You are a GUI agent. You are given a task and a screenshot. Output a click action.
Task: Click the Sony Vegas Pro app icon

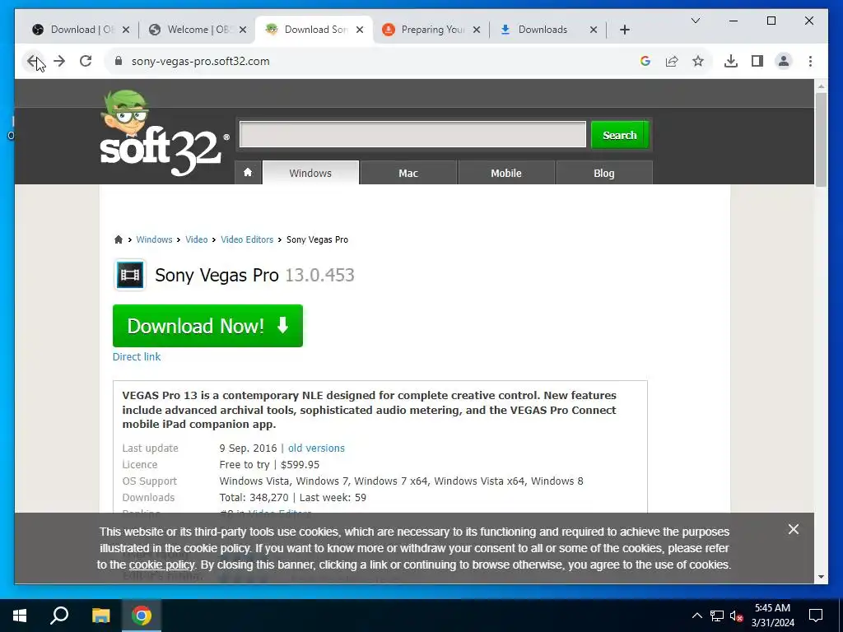[129, 275]
